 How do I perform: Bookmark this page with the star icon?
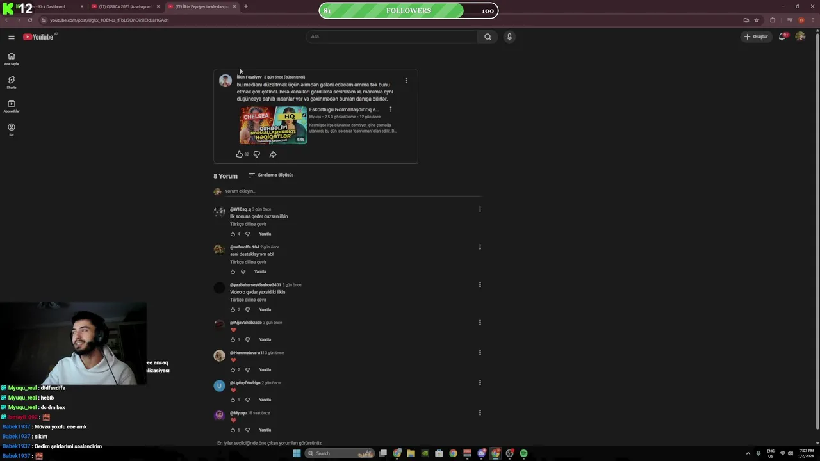click(757, 20)
